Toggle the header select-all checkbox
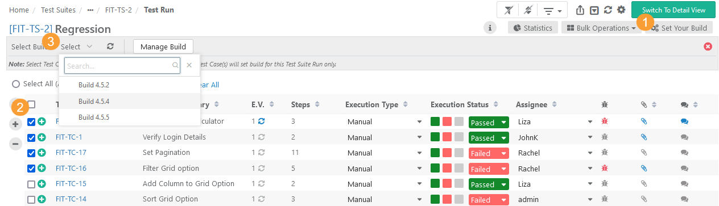The height and width of the screenshot is (206, 719). [x=31, y=104]
